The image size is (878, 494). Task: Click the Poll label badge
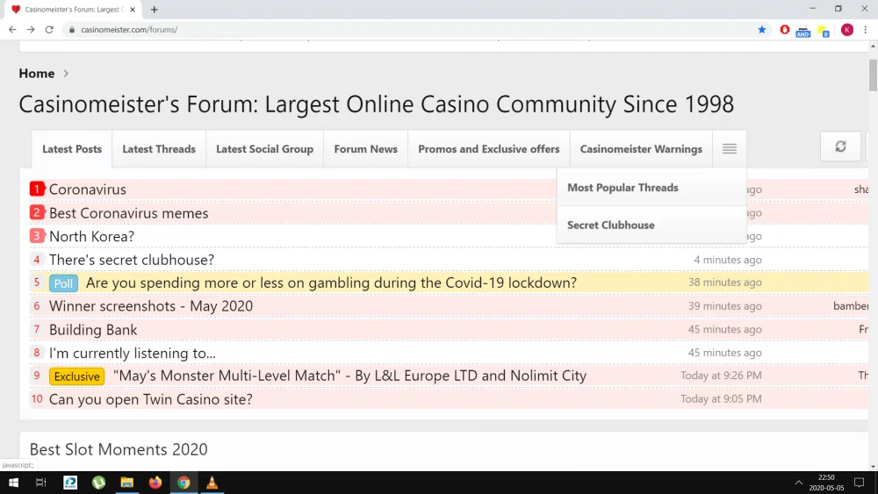click(x=63, y=283)
